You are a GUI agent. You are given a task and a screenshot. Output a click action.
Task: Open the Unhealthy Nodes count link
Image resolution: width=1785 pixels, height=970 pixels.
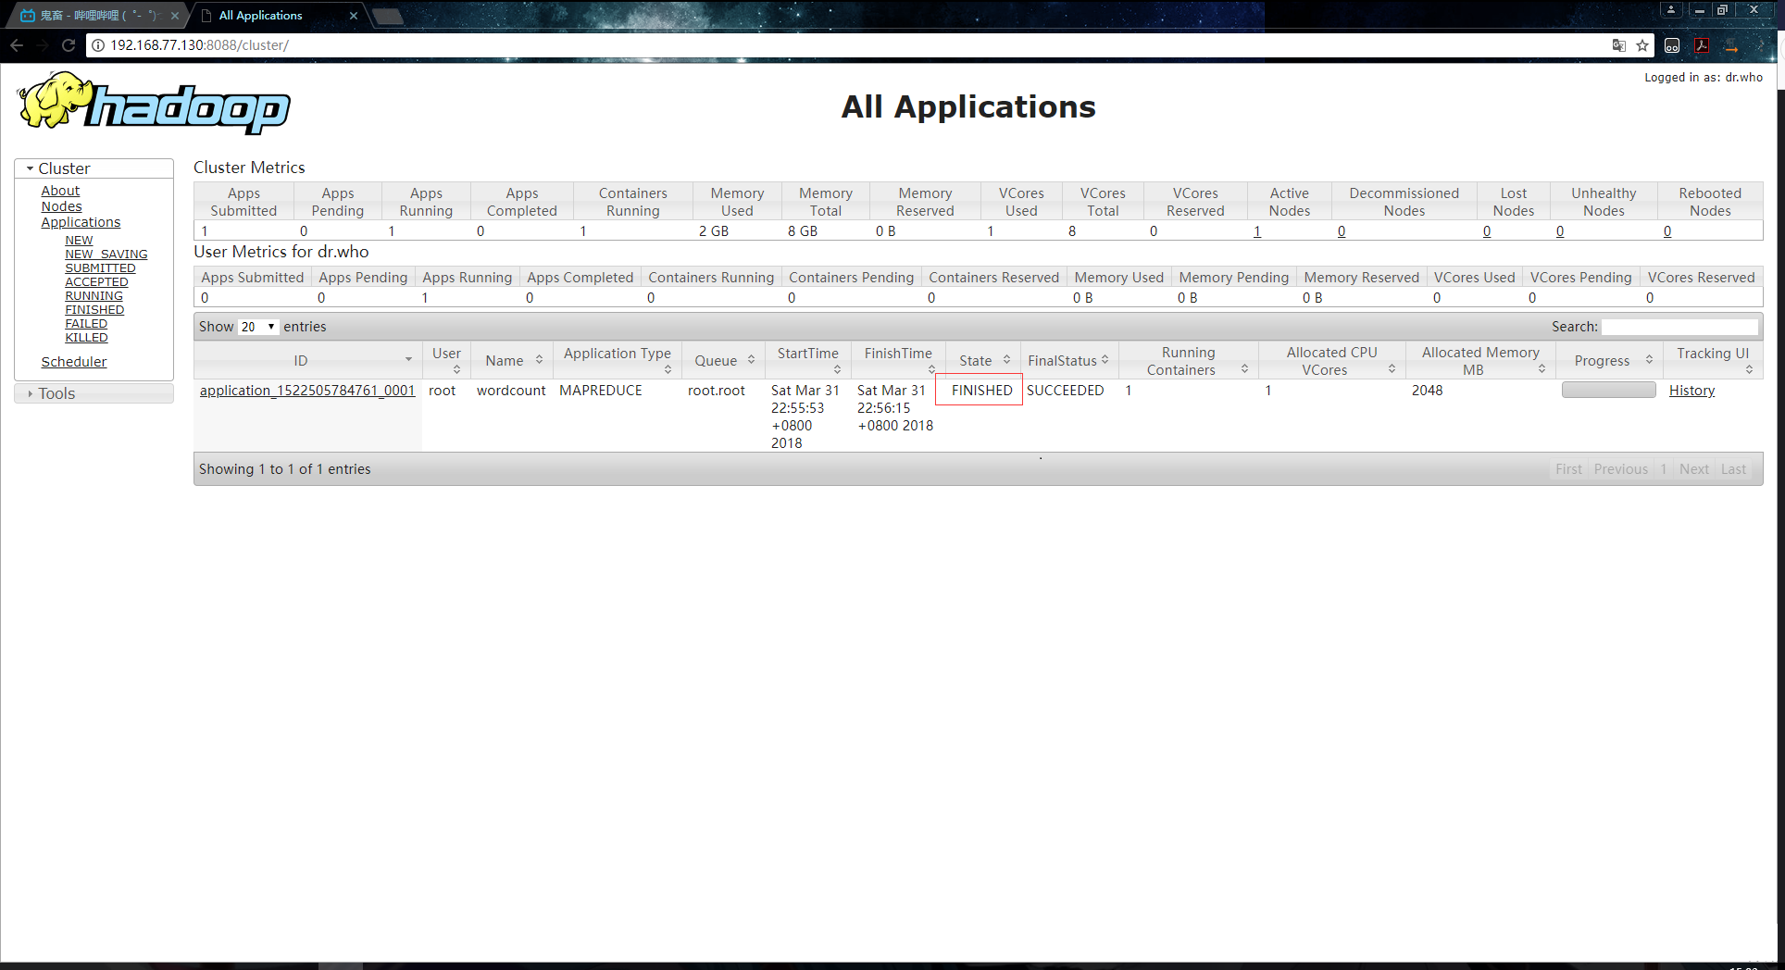point(1560,231)
